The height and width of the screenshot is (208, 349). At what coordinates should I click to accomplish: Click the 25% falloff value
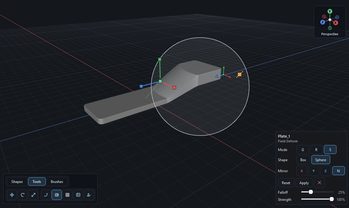coord(342,192)
